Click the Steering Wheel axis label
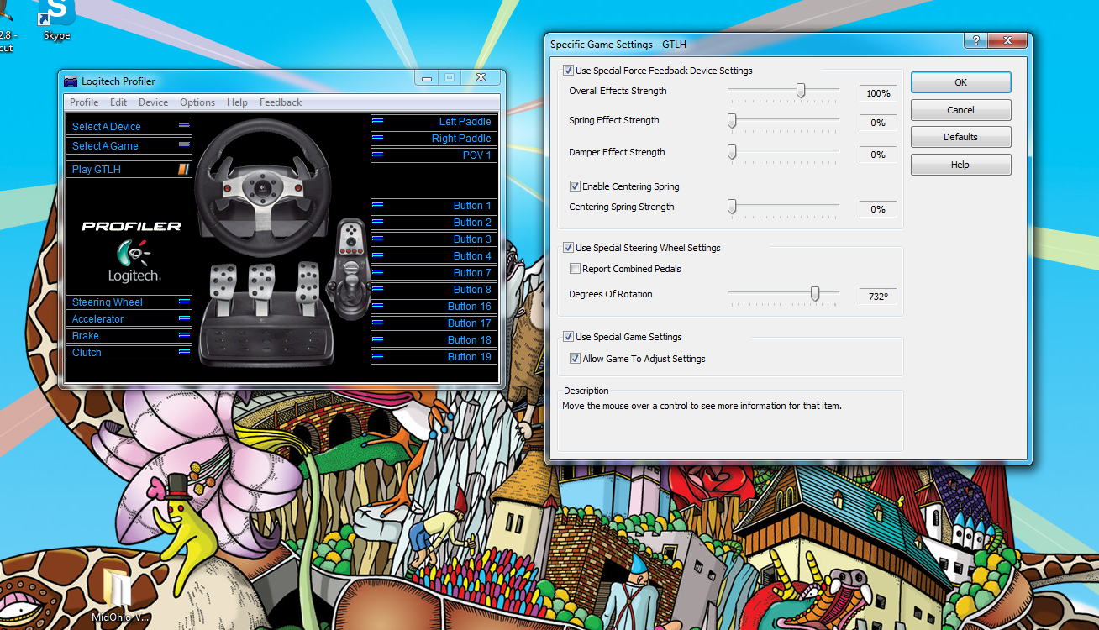Image resolution: width=1099 pixels, height=630 pixels. pyautogui.click(x=108, y=302)
